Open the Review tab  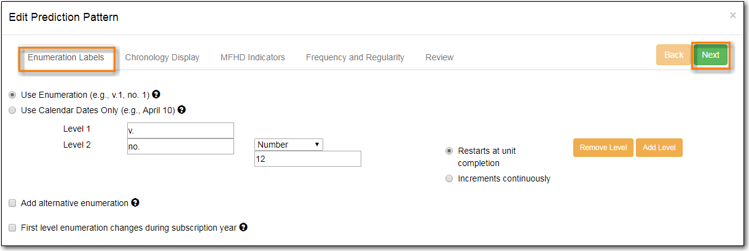click(439, 57)
